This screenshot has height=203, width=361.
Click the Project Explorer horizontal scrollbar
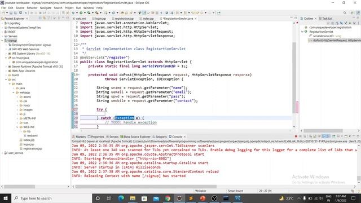pos(20,187)
